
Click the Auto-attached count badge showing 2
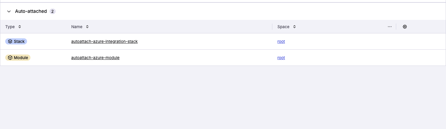click(x=53, y=11)
